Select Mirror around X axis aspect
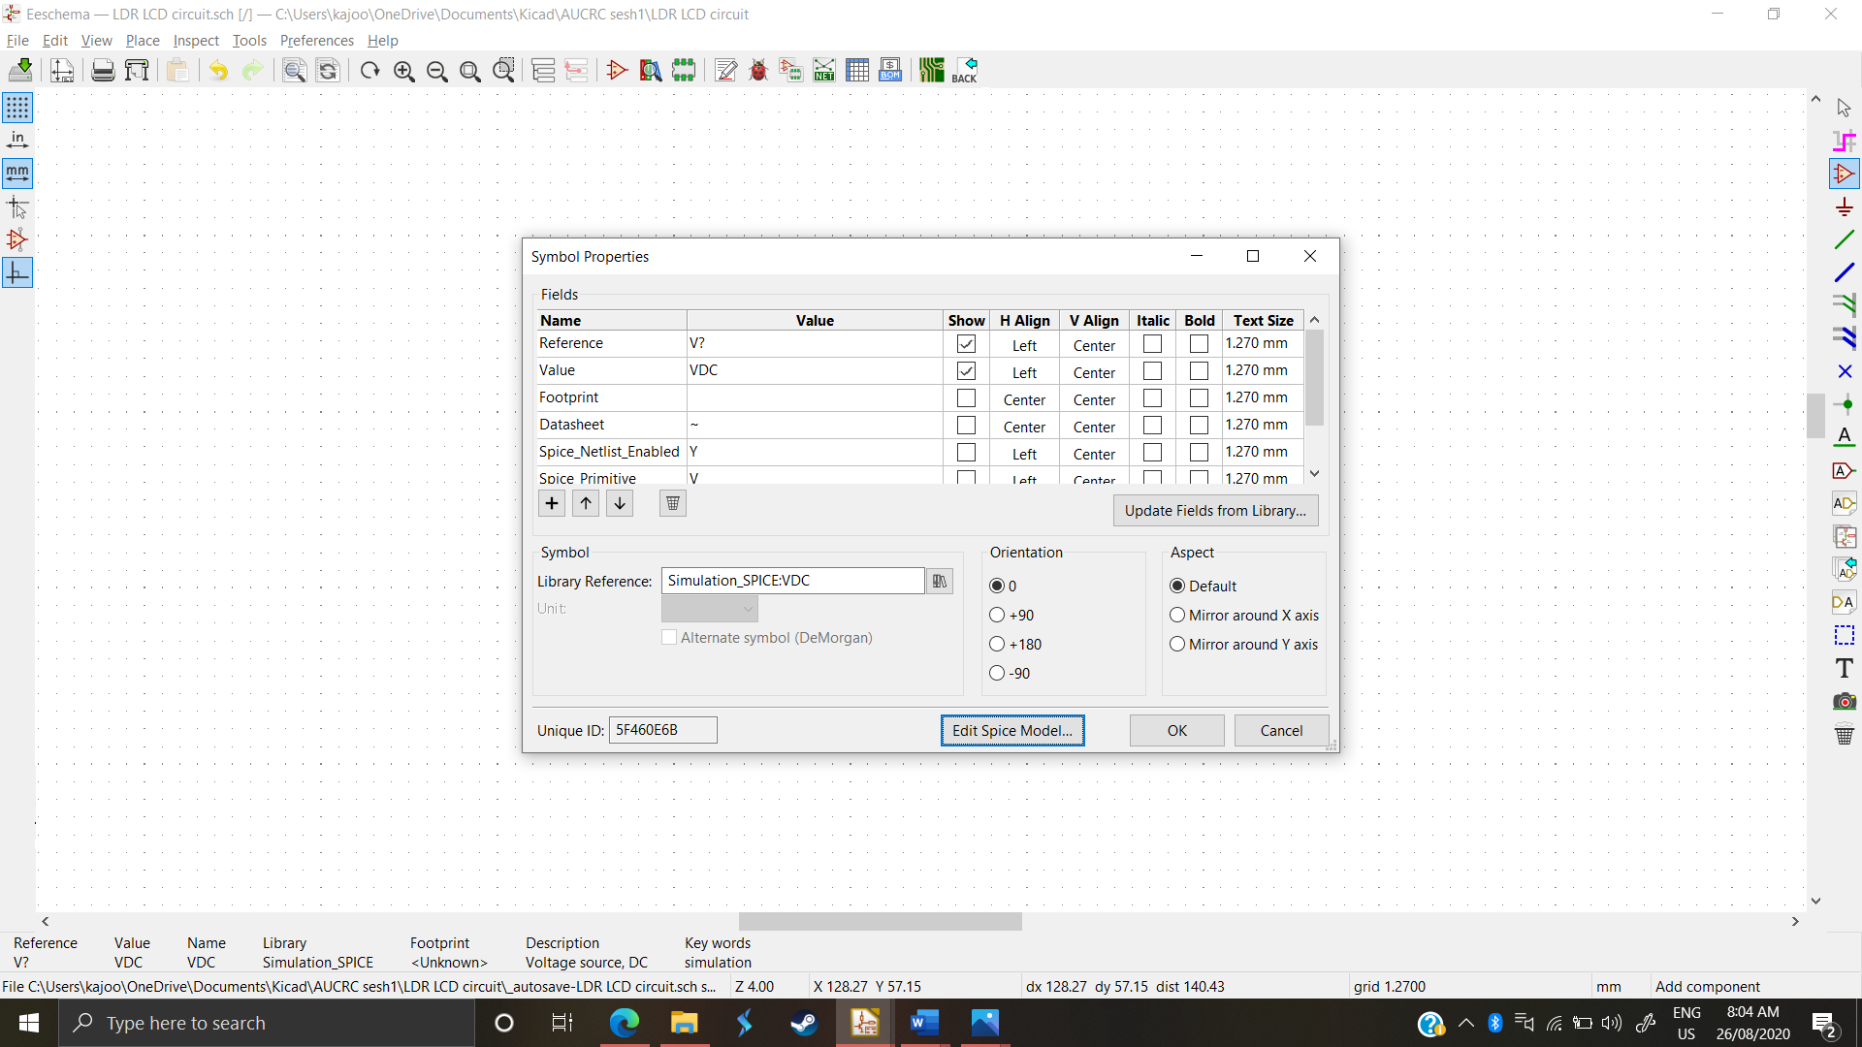The image size is (1862, 1047). (1177, 615)
